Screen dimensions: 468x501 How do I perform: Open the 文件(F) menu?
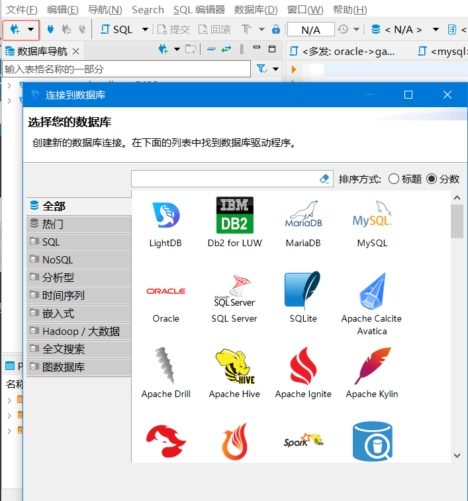coord(22,10)
